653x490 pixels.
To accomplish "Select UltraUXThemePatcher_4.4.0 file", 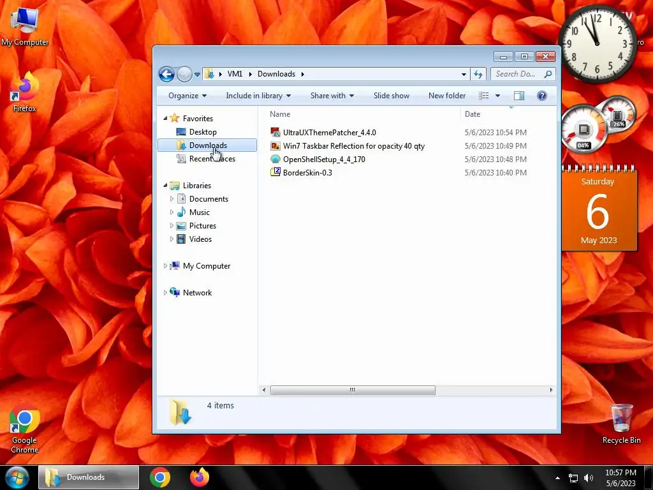I will pyautogui.click(x=329, y=132).
